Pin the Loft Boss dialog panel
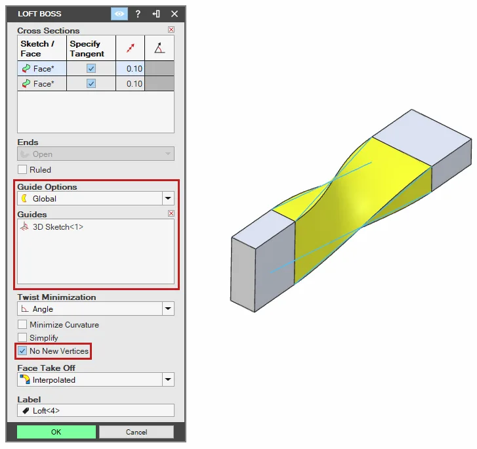The width and height of the screenshot is (477, 449). 156,14
